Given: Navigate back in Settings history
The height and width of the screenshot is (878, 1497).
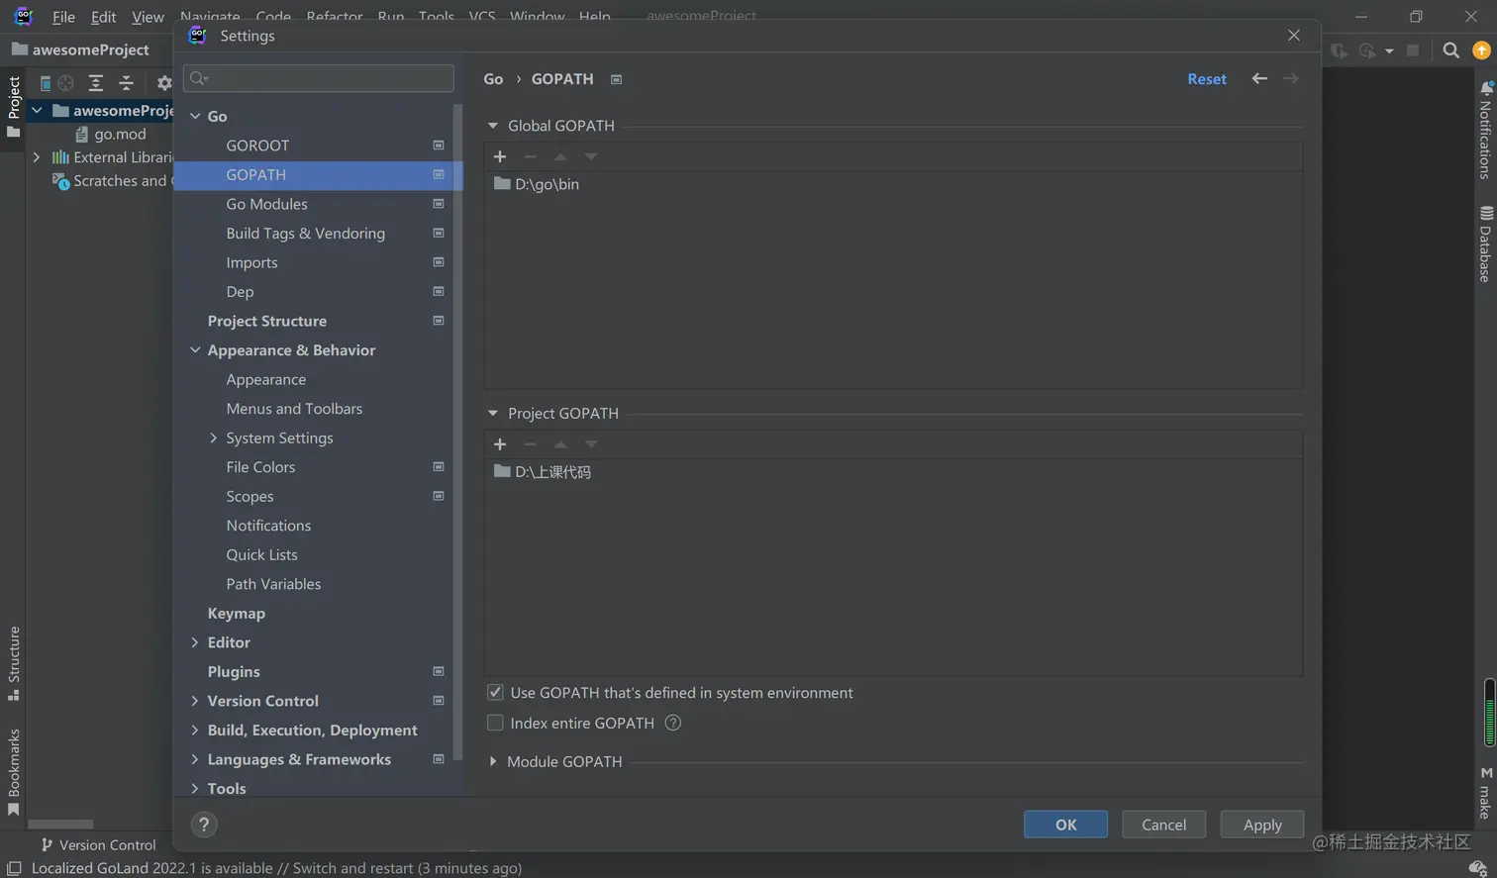Looking at the screenshot, I should point(1259,78).
